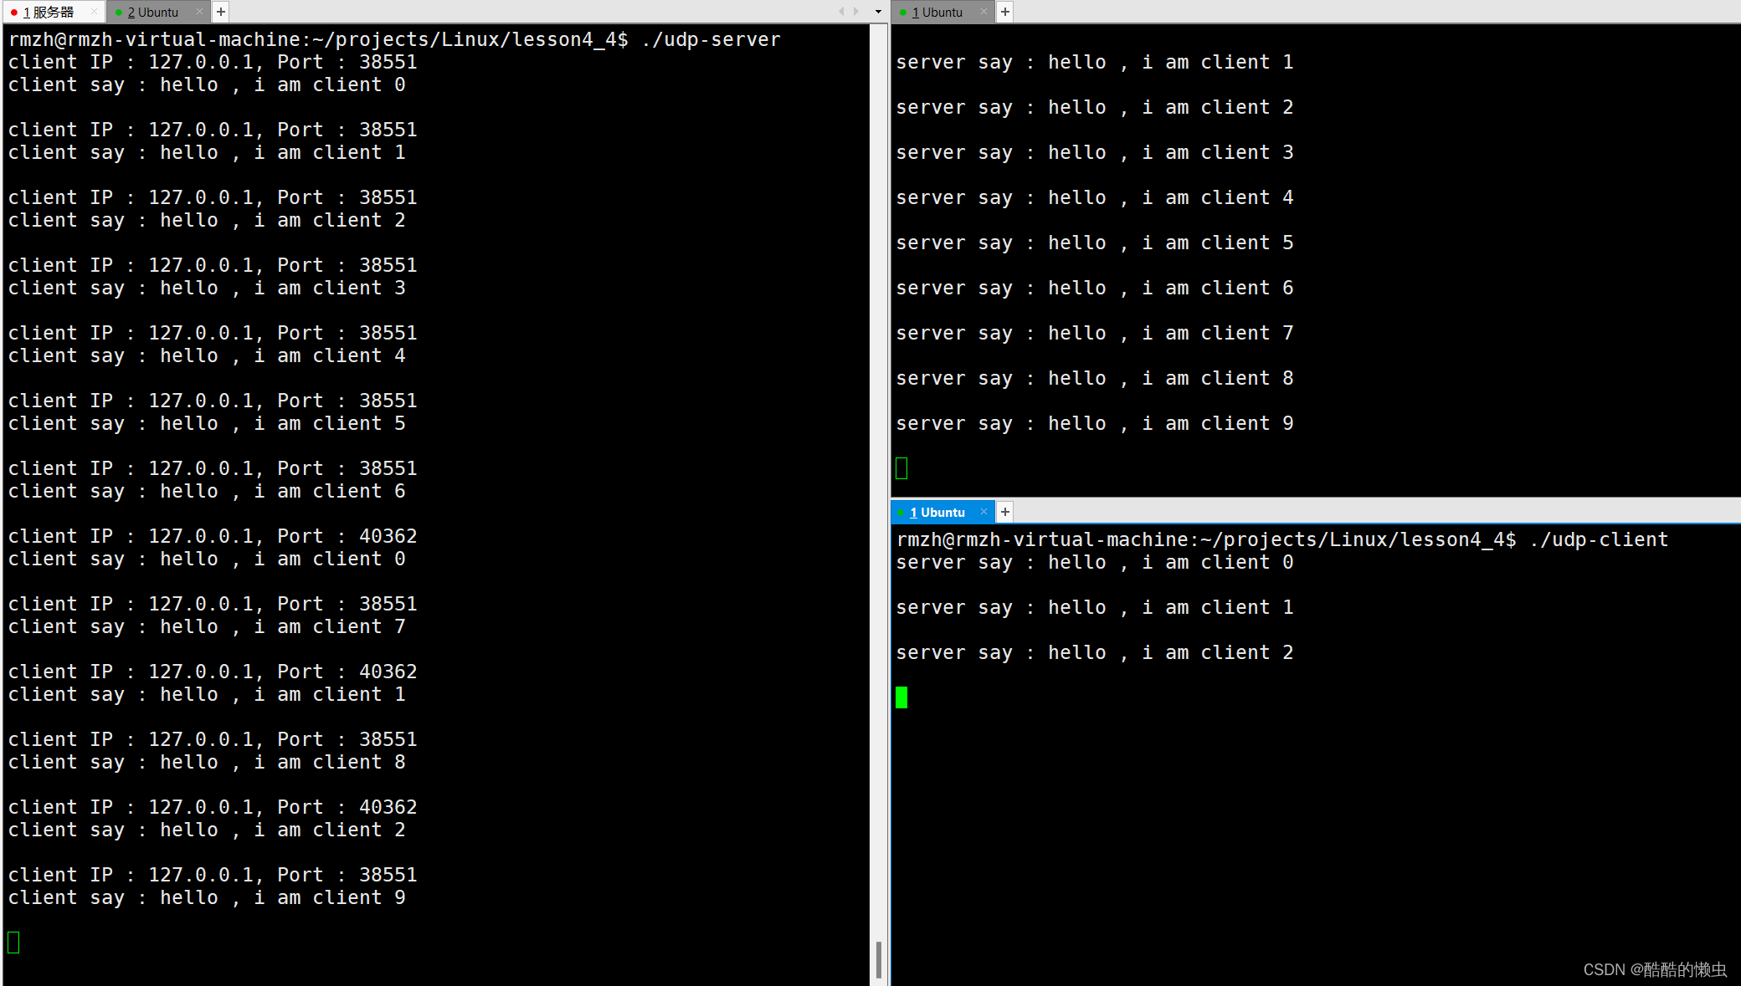Click 'client say : hello , i am client 6' line

pos(207,491)
